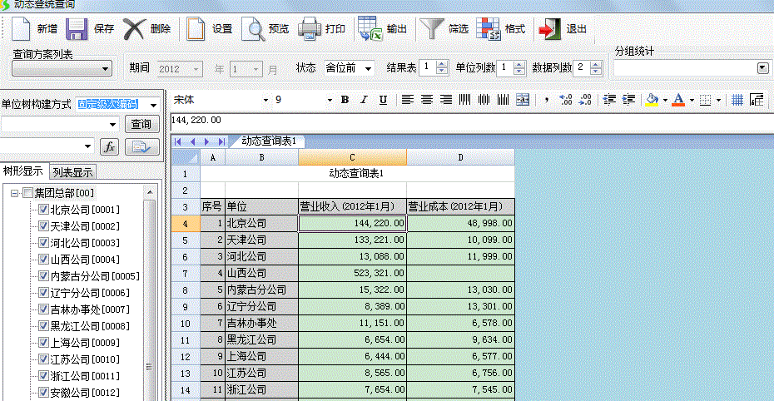The image size is (774, 401).
Task: Click the 退出 (Exit) door icon
Action: 549,29
